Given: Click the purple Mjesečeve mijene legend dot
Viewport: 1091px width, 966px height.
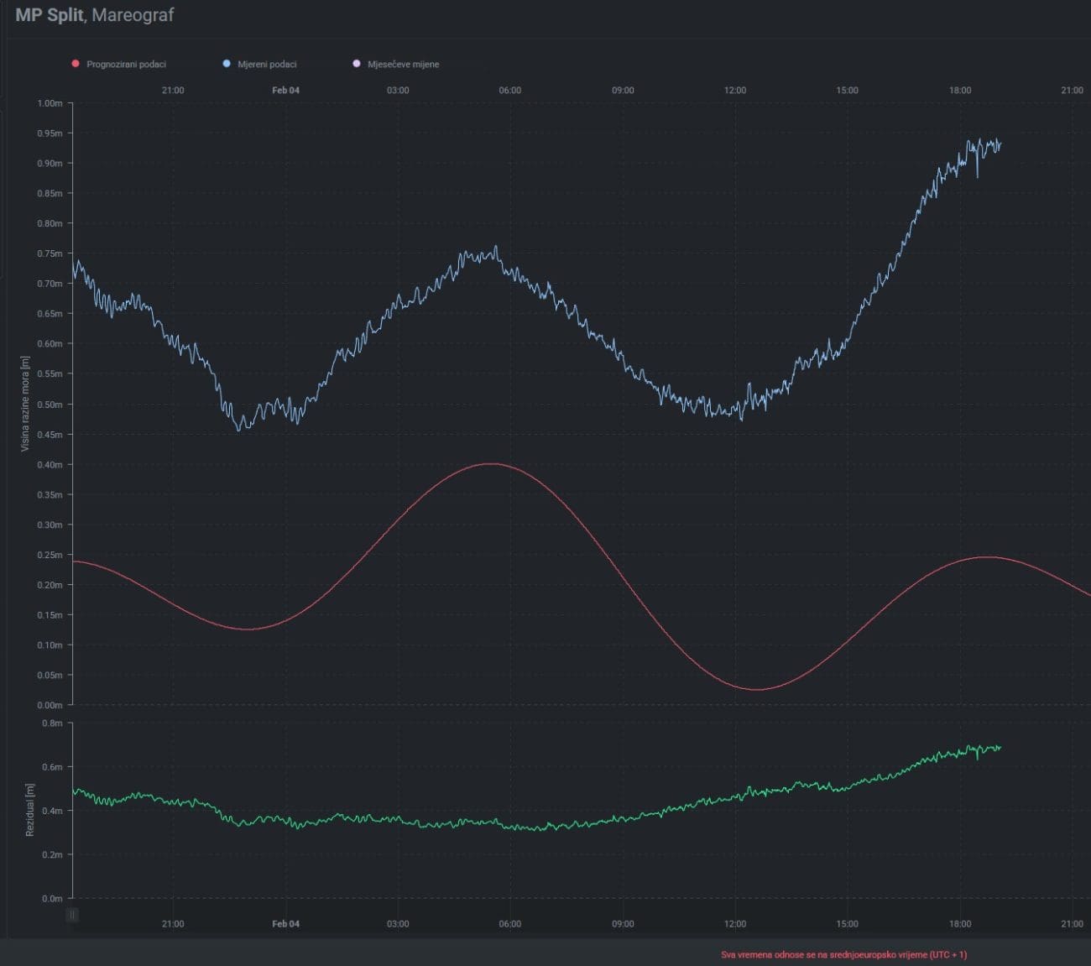Looking at the screenshot, I should point(357,64).
